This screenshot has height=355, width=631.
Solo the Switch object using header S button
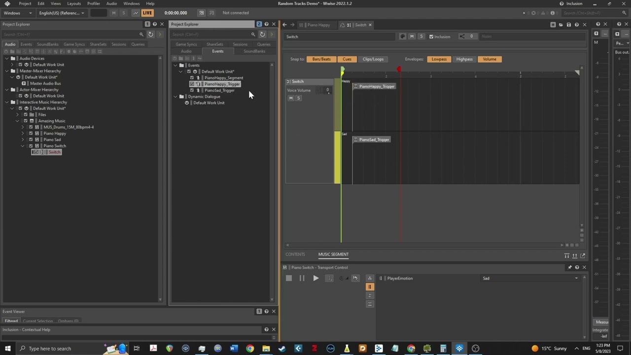click(421, 36)
